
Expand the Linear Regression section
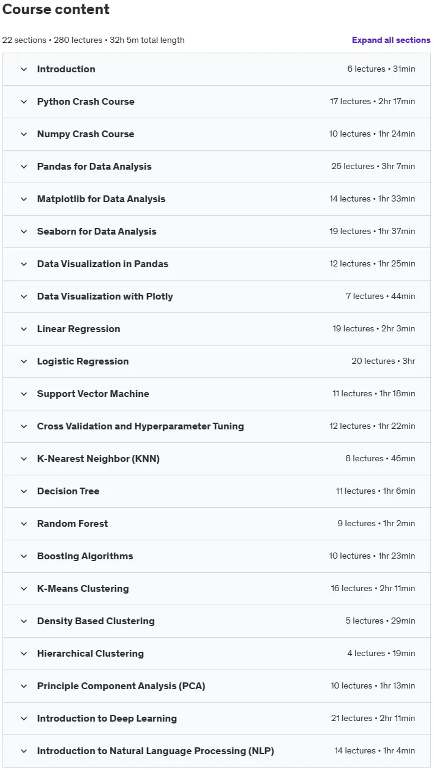click(x=217, y=329)
